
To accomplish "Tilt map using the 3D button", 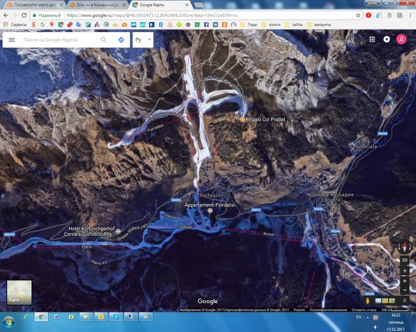I will 404,260.
